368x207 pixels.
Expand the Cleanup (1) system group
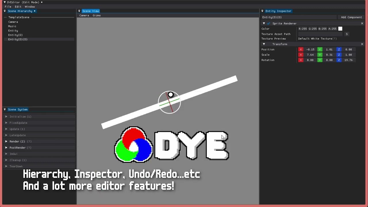point(6,160)
